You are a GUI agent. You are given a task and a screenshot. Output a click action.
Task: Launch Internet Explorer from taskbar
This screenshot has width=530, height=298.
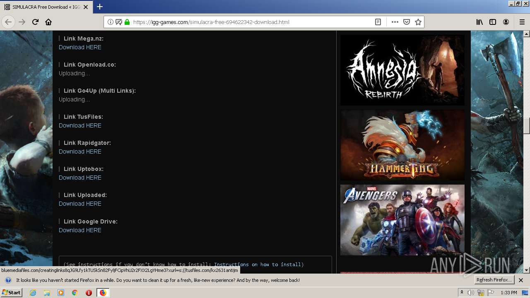point(33,293)
